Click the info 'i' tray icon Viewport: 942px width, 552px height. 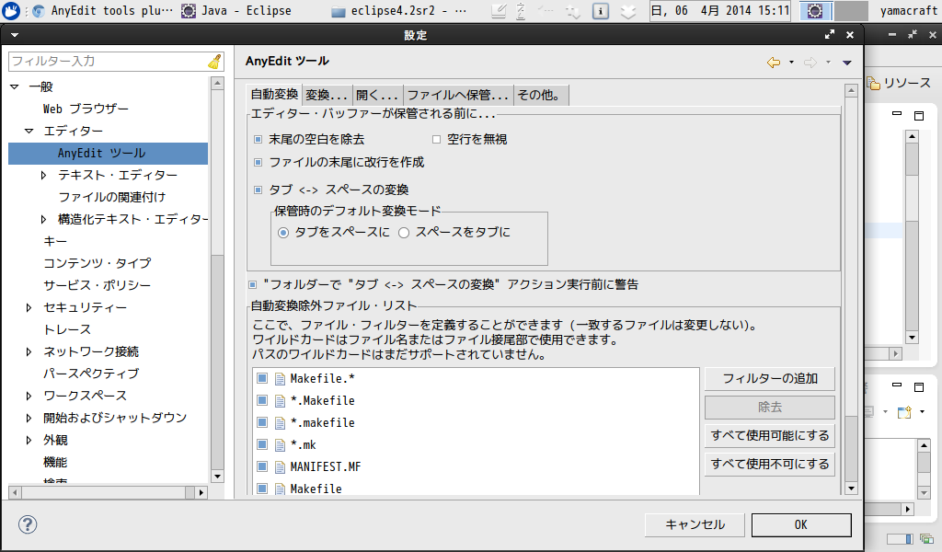click(600, 11)
